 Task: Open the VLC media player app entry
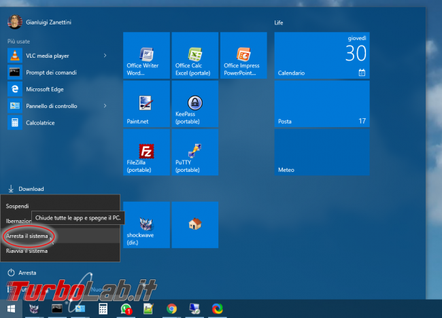(58, 56)
